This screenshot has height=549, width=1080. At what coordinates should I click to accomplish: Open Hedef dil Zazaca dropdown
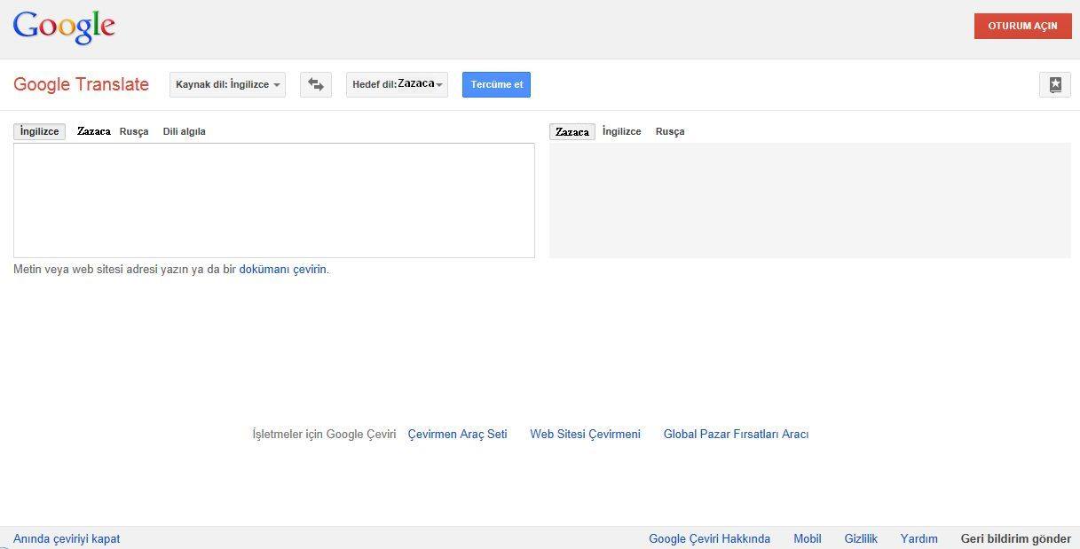(397, 84)
